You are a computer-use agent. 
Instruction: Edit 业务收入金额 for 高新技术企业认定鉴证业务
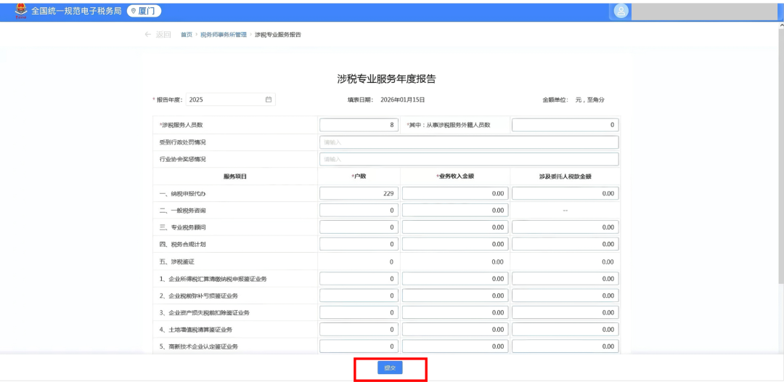455,346
